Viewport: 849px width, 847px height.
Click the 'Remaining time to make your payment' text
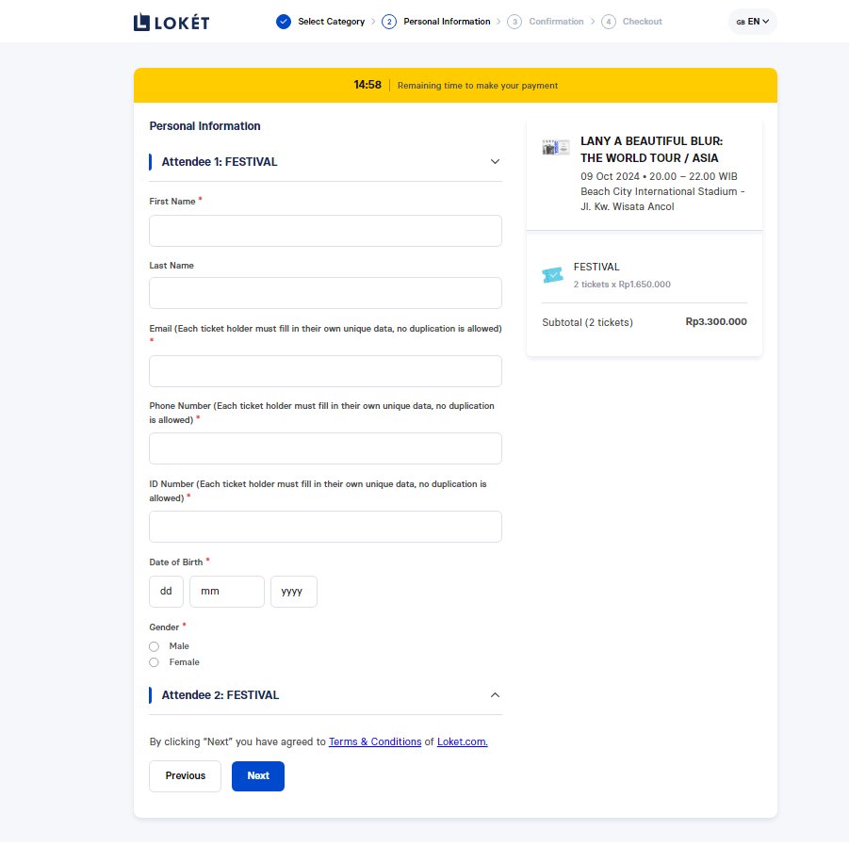[478, 86]
